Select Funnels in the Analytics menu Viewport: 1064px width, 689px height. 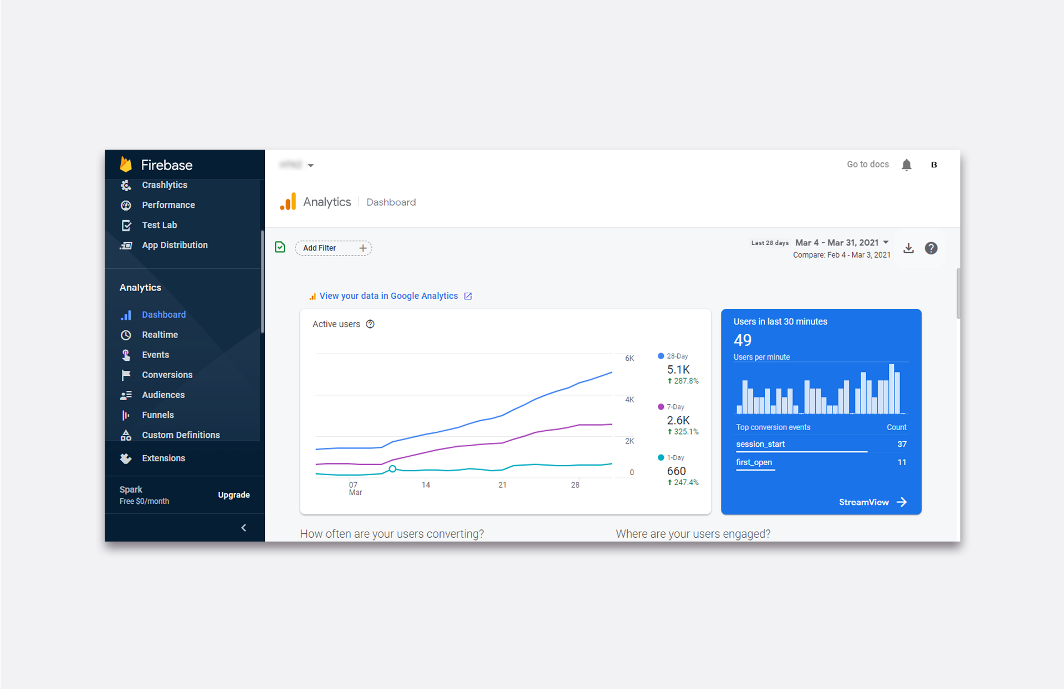pos(157,415)
